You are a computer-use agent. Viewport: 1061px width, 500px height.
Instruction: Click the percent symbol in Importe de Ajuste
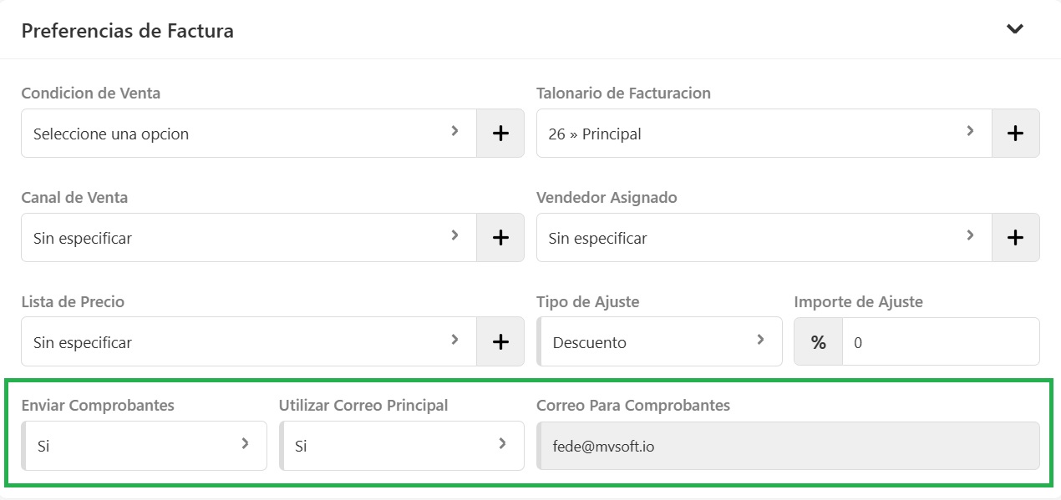click(818, 341)
